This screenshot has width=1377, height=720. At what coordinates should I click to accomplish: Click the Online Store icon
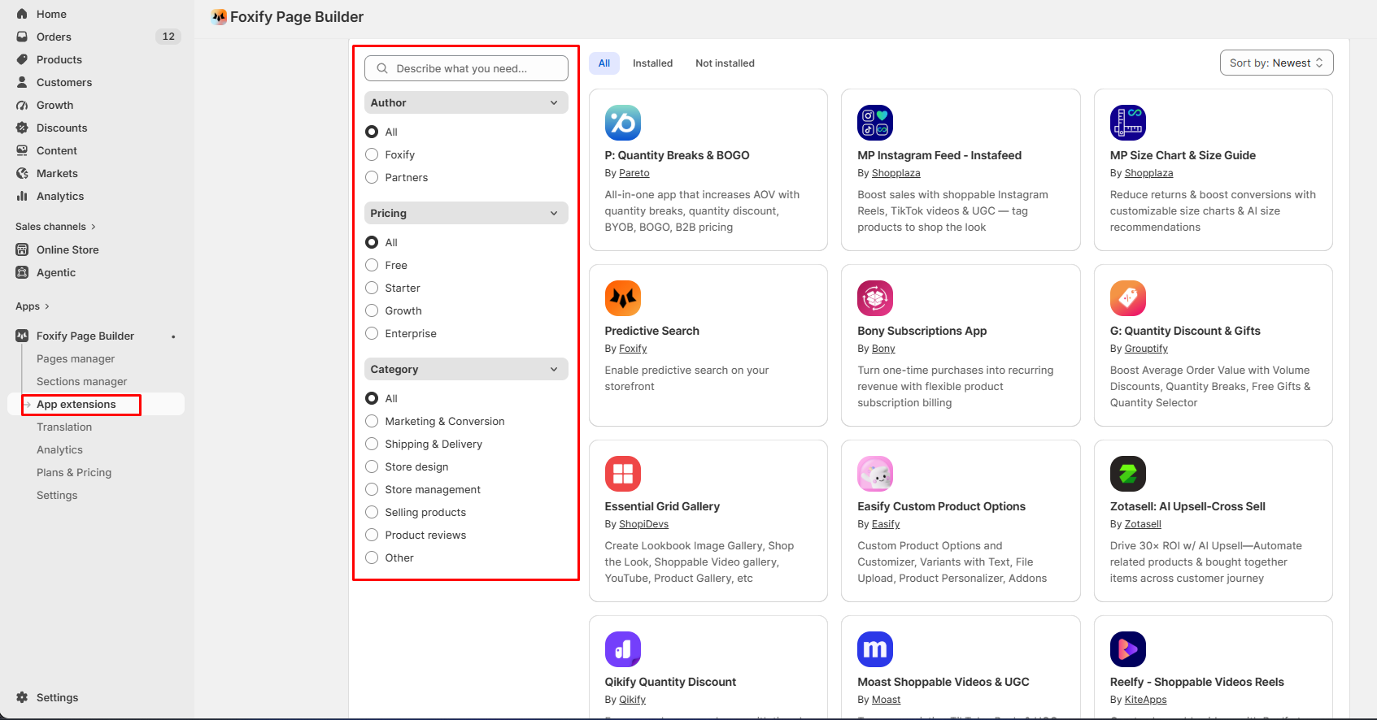pos(22,249)
